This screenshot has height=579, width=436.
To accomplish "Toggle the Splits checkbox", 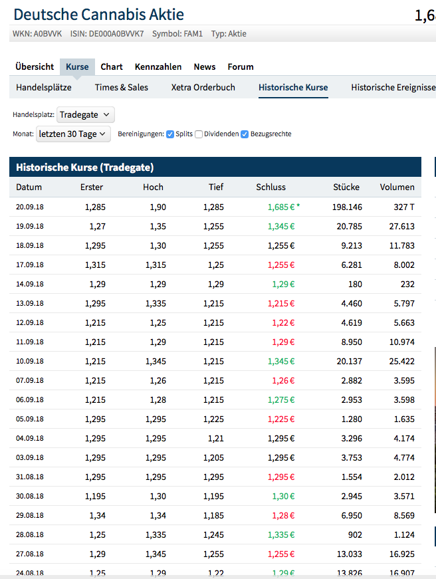I will point(170,134).
